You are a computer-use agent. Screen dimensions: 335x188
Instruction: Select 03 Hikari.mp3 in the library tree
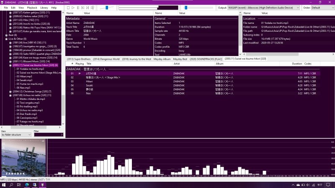click(x=24, y=76)
